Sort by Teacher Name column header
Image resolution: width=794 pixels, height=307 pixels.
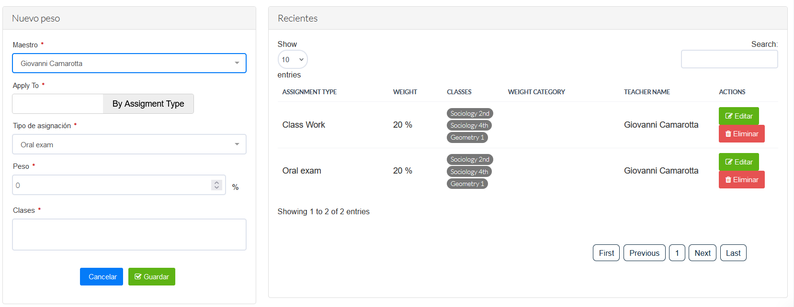[x=647, y=92]
